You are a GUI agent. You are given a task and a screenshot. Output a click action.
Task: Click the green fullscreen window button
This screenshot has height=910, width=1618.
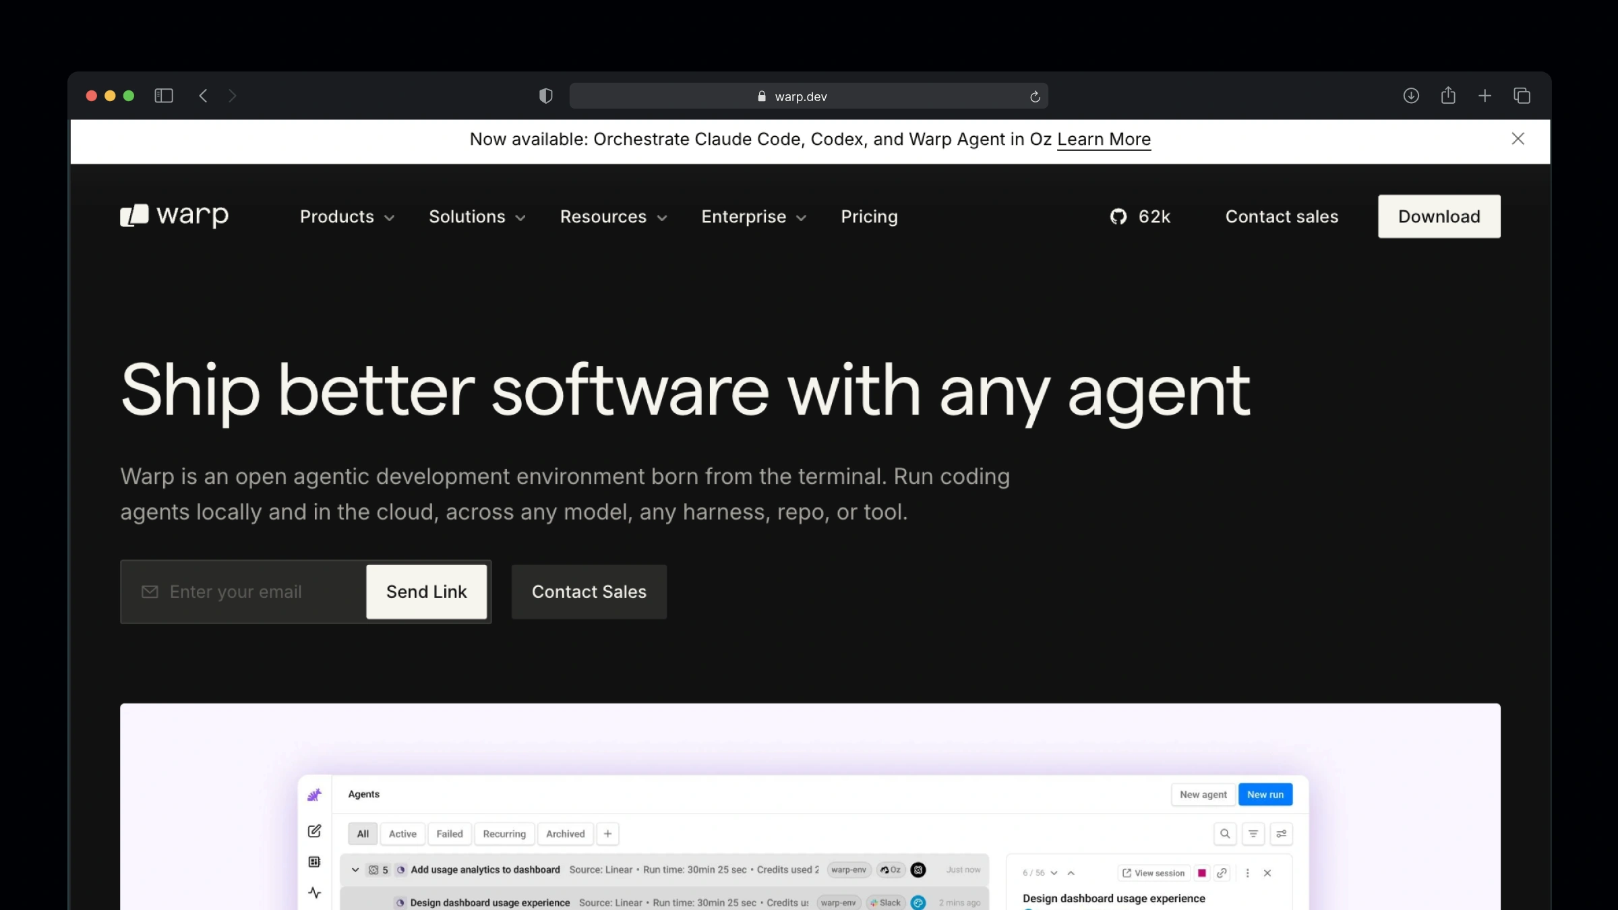click(129, 96)
